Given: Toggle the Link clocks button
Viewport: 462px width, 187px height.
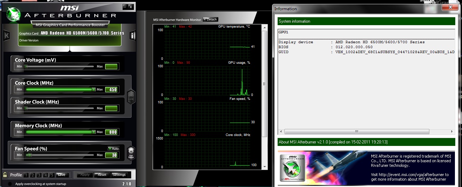Looking at the screenshot, I should 131,97.
